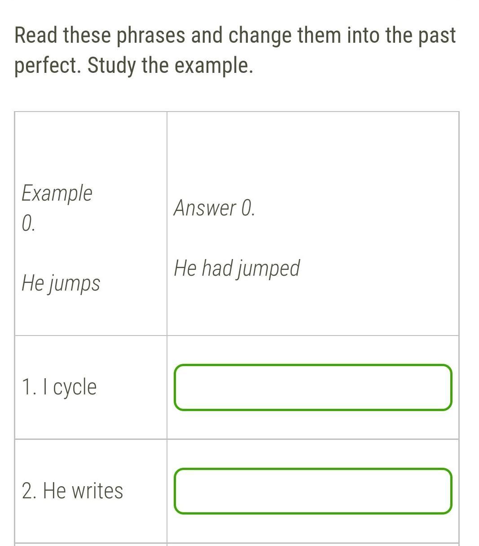Click the word 'change' in the instructions
This screenshot has height=546, width=479.
[260, 36]
